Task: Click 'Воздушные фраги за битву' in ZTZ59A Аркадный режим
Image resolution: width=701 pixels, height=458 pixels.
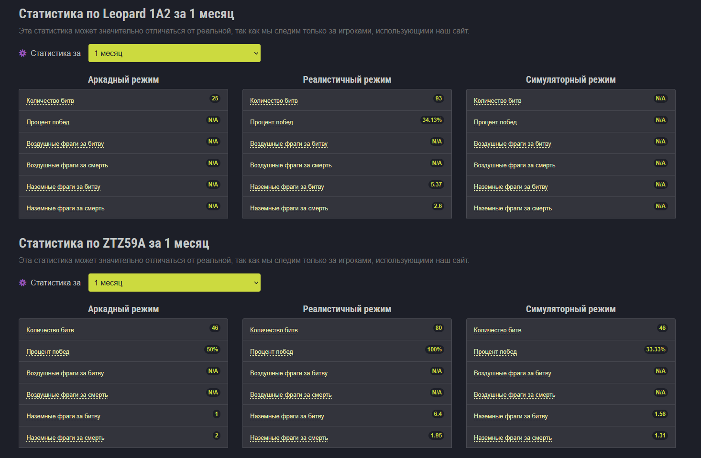Action: click(65, 373)
